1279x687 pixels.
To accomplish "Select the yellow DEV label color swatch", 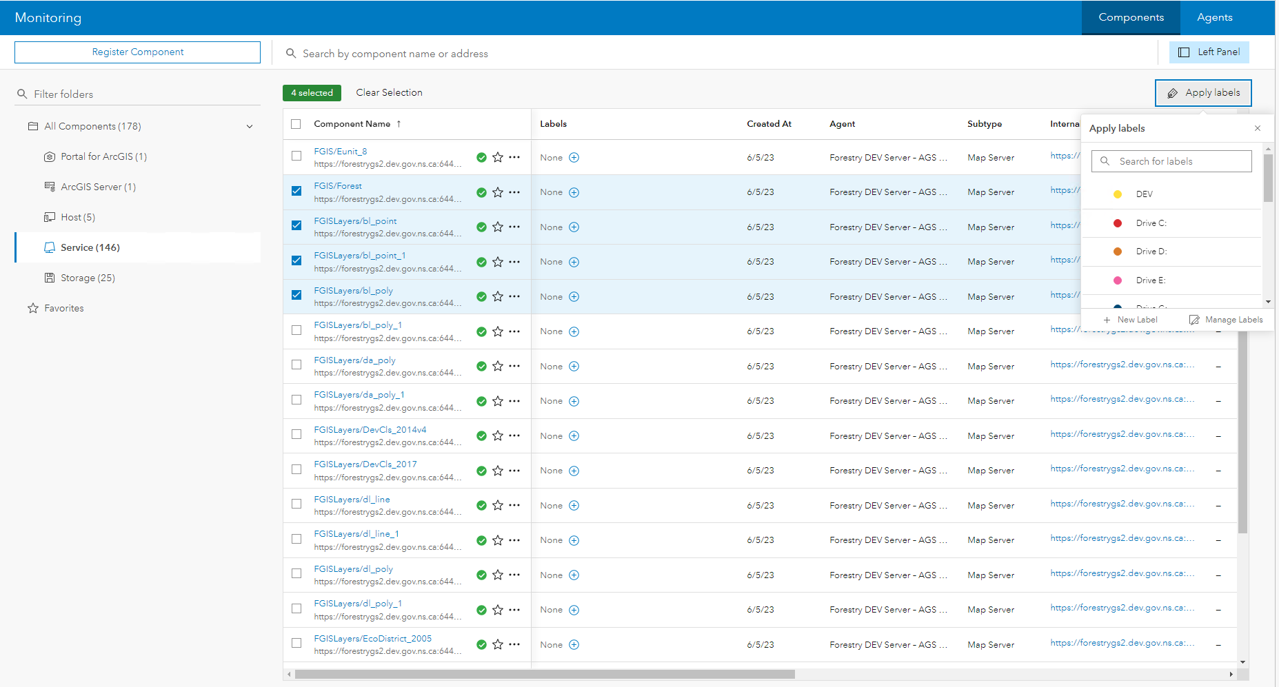I will click(1117, 194).
